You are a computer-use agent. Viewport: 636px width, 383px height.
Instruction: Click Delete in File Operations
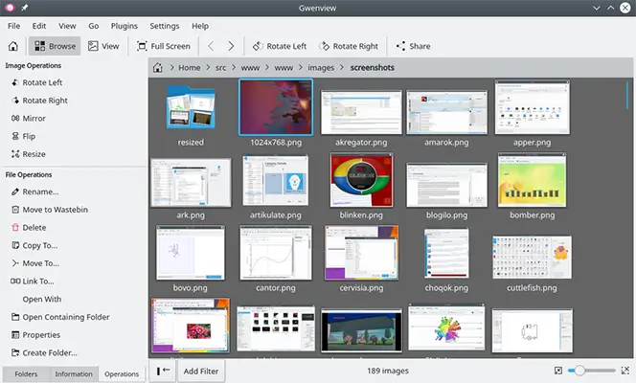(34, 227)
